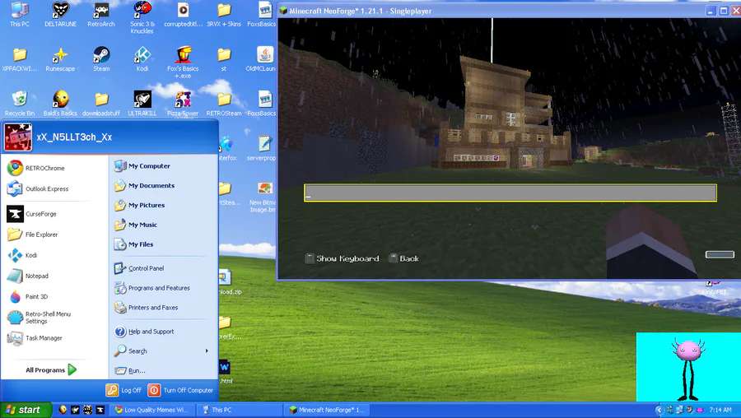741x418 pixels.
Task: Show hidden system tray icons
Action: point(659,410)
